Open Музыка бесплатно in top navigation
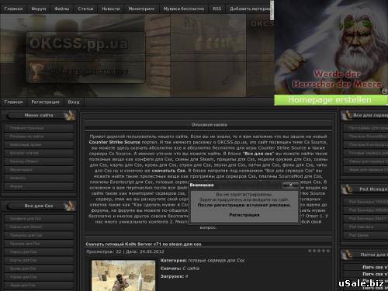388x291 pixels. (x=184, y=9)
